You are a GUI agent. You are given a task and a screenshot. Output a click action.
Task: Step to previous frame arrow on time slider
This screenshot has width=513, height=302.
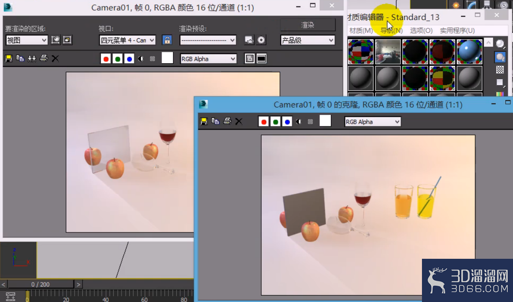coord(4,284)
